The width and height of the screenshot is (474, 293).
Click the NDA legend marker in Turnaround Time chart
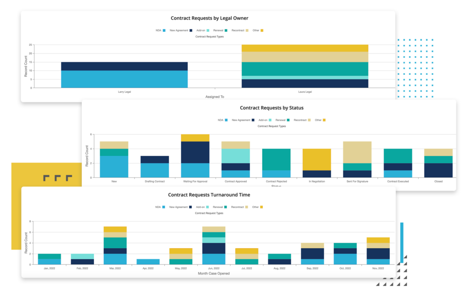coord(164,207)
